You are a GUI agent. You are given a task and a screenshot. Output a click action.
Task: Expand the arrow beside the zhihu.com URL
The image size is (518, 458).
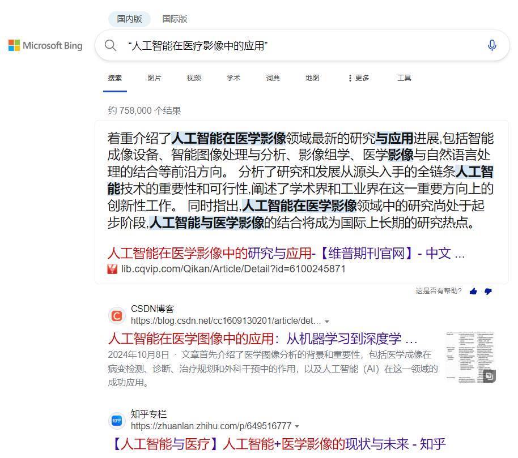coord(298,426)
